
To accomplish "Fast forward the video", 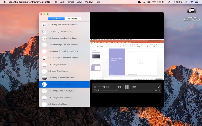I will click(x=134, y=87).
